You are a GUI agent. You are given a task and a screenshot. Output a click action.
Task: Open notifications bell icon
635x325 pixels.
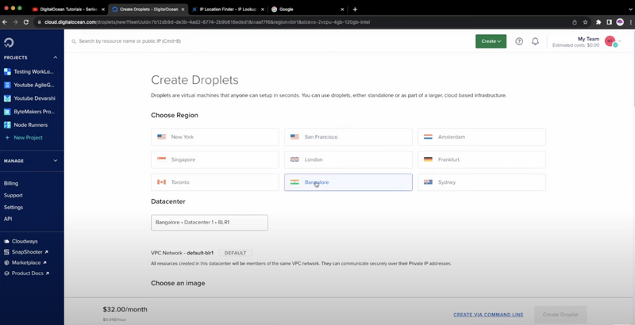click(x=535, y=41)
